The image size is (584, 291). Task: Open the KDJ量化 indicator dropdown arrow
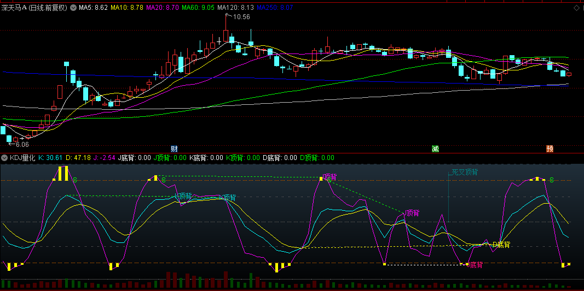pos(5,158)
